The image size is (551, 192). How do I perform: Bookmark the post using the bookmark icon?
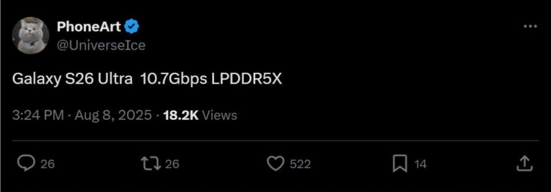coord(399,164)
